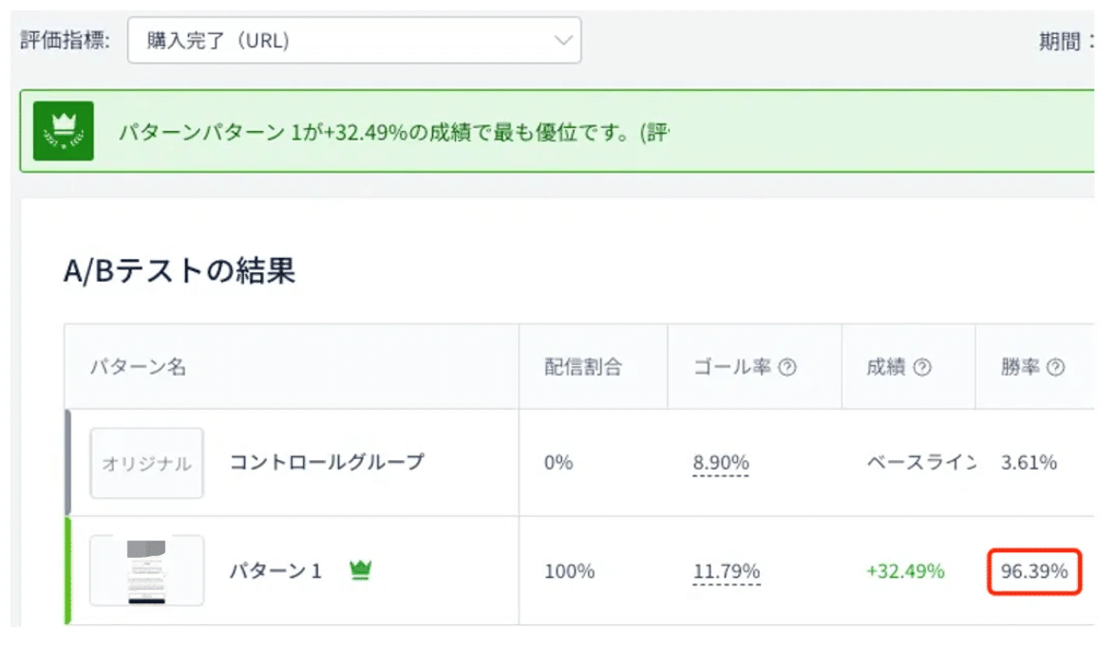Click the パターン 1 name label
The height and width of the screenshot is (645, 1115).
coord(275,571)
